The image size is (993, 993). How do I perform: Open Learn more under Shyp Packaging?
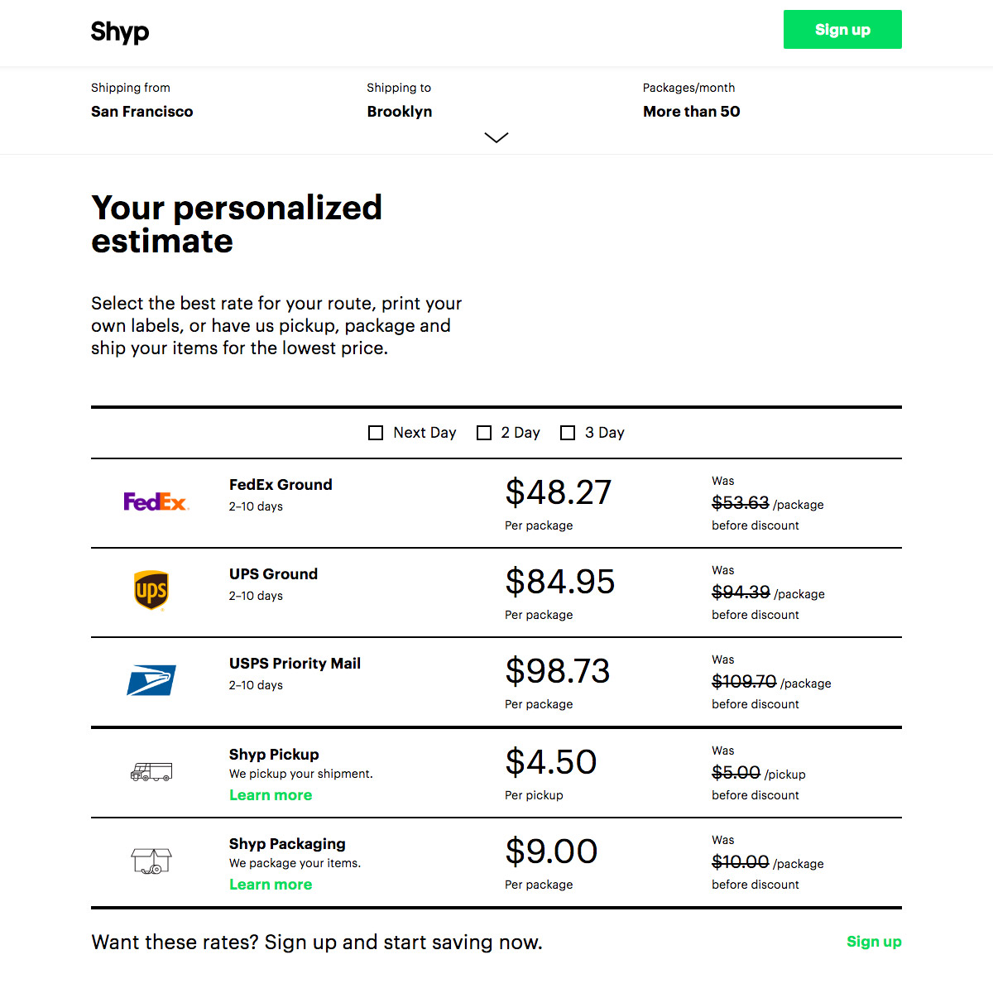click(x=271, y=885)
